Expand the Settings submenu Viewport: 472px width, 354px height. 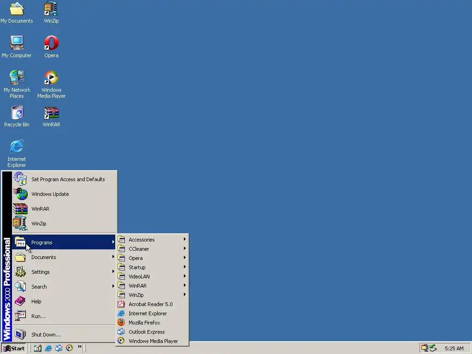(64, 272)
